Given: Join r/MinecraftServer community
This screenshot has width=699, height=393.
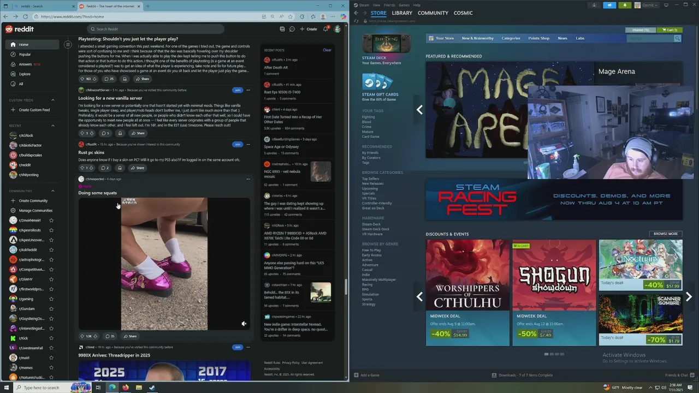Looking at the screenshot, I should [x=237, y=90].
